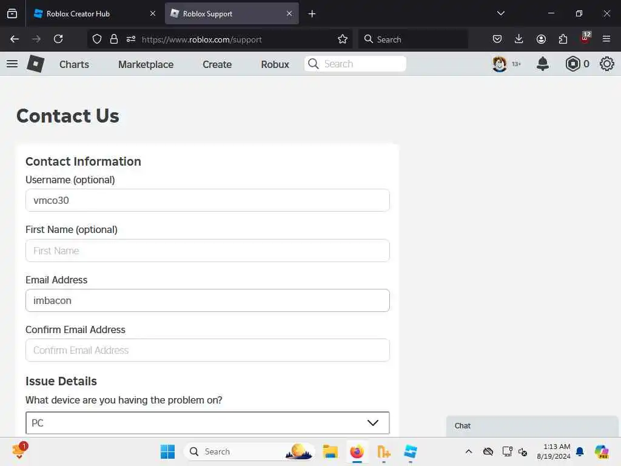Open the site permissions icon in address bar

pyautogui.click(x=131, y=39)
